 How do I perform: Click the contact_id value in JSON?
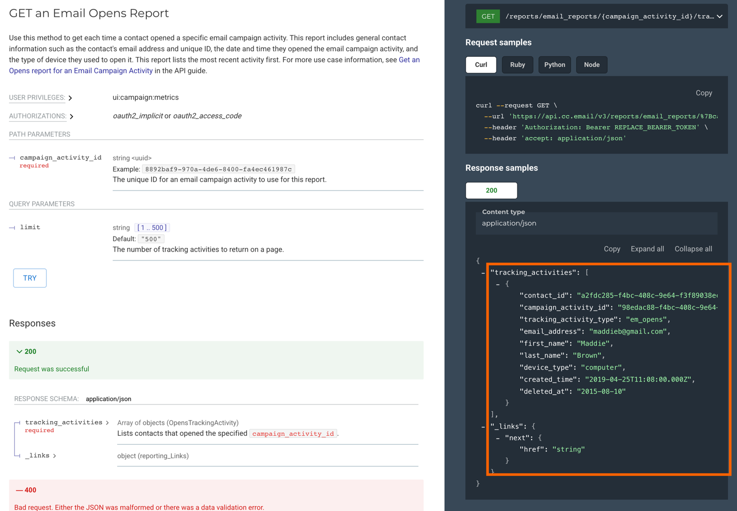tap(647, 295)
